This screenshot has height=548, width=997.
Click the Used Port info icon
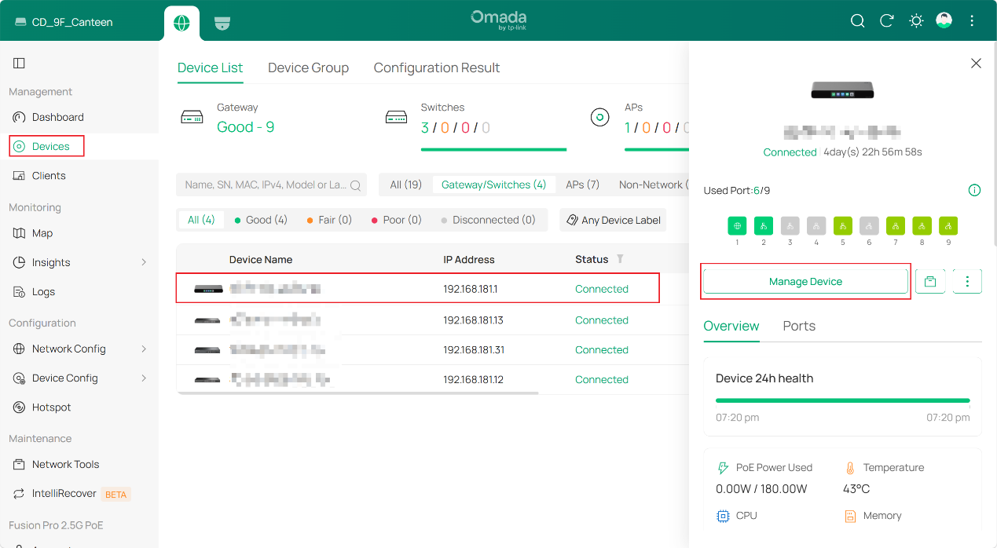(974, 190)
